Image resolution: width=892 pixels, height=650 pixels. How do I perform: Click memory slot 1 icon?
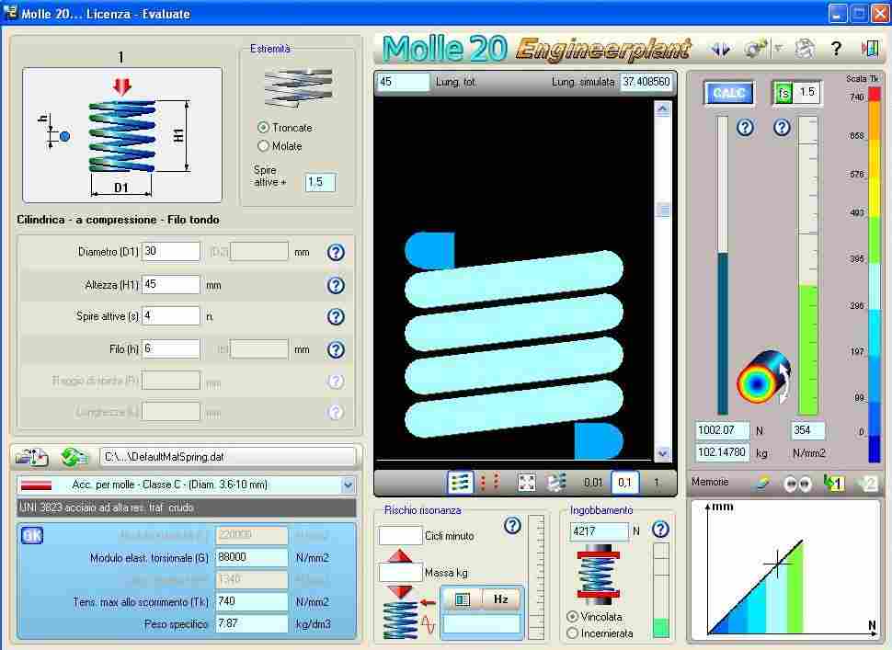tap(834, 484)
